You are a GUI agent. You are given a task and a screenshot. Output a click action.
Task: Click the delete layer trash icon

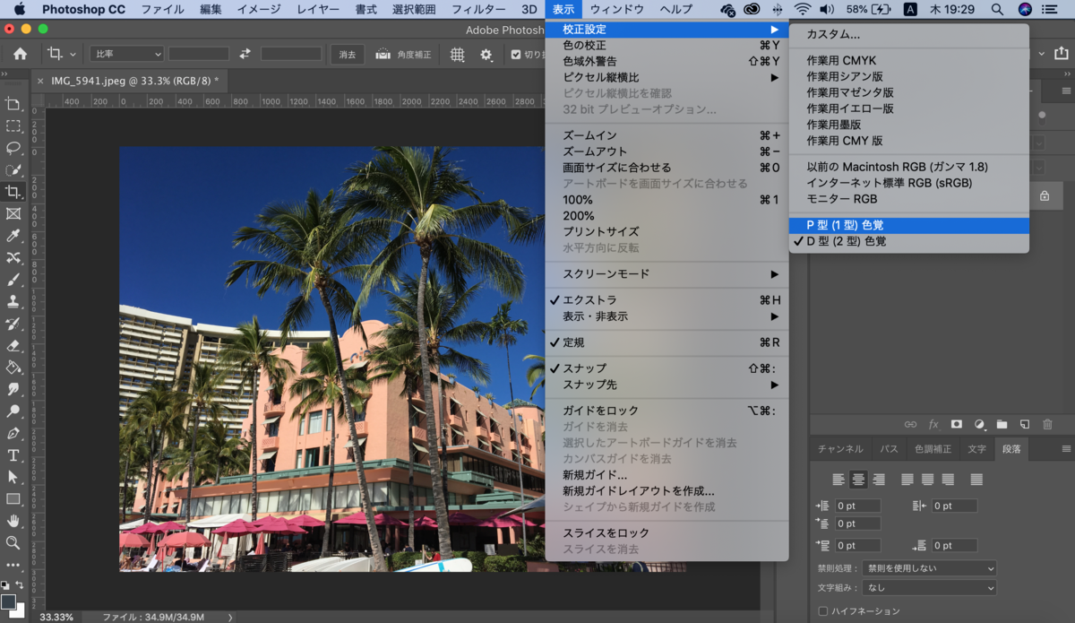pyautogui.click(x=1048, y=424)
